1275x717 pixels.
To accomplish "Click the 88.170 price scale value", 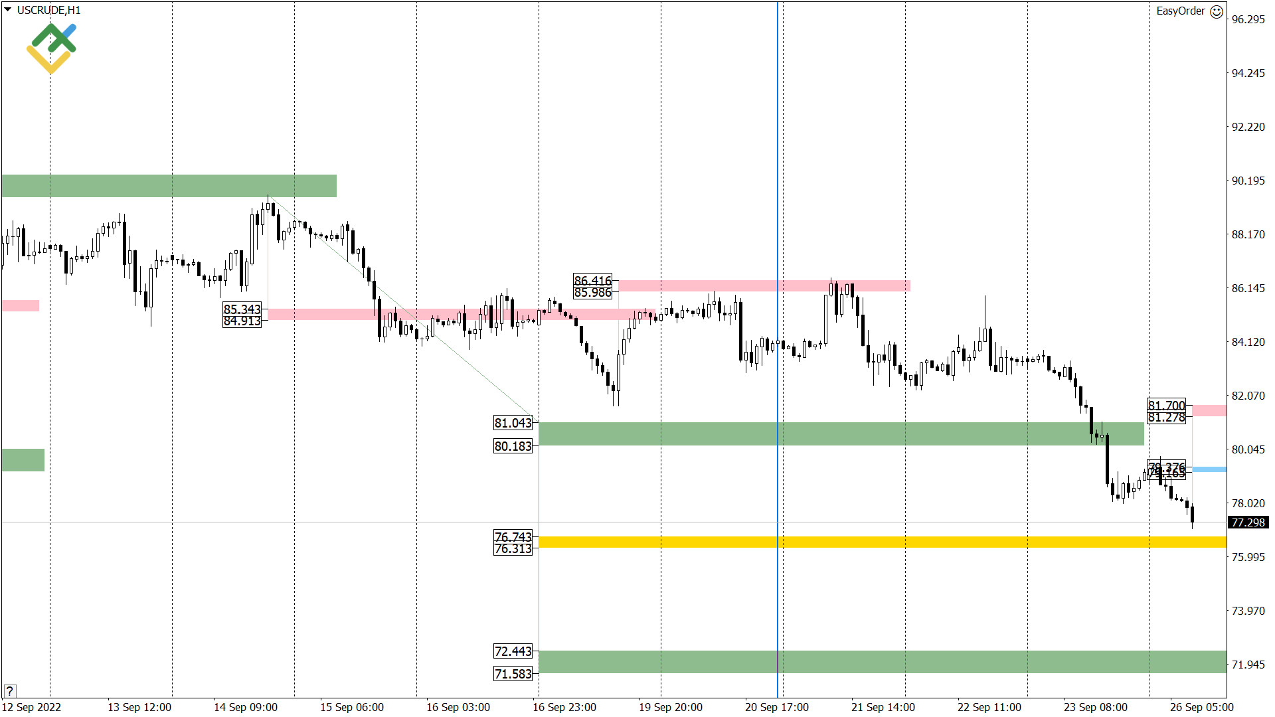I will (1248, 234).
